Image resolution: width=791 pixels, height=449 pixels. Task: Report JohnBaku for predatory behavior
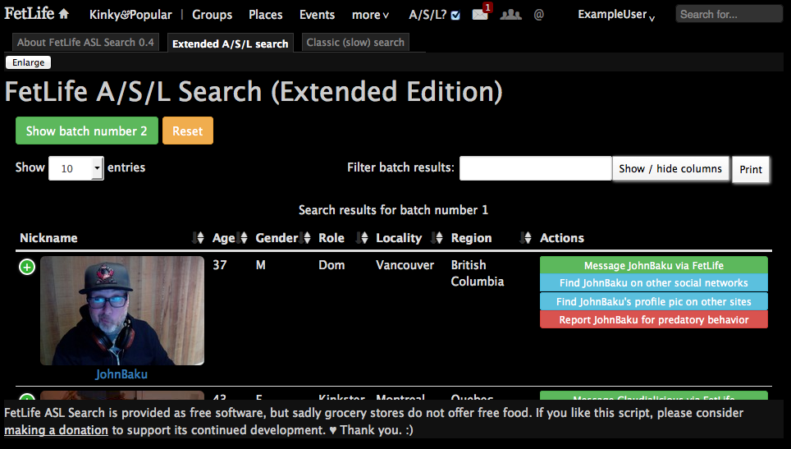coord(654,319)
